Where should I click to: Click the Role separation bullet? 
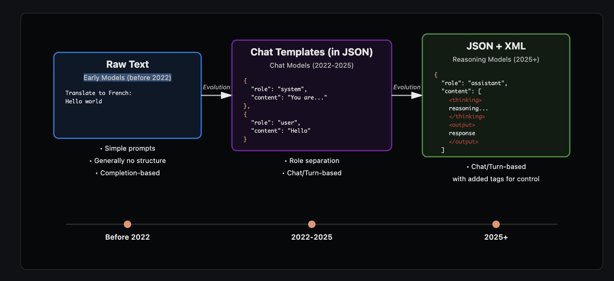[x=314, y=161]
